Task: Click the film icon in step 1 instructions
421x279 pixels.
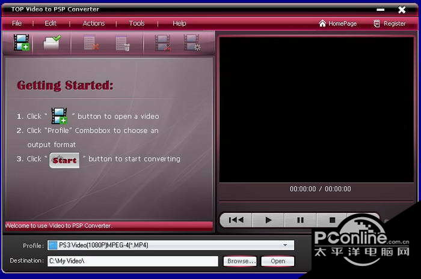Action: 60,116
